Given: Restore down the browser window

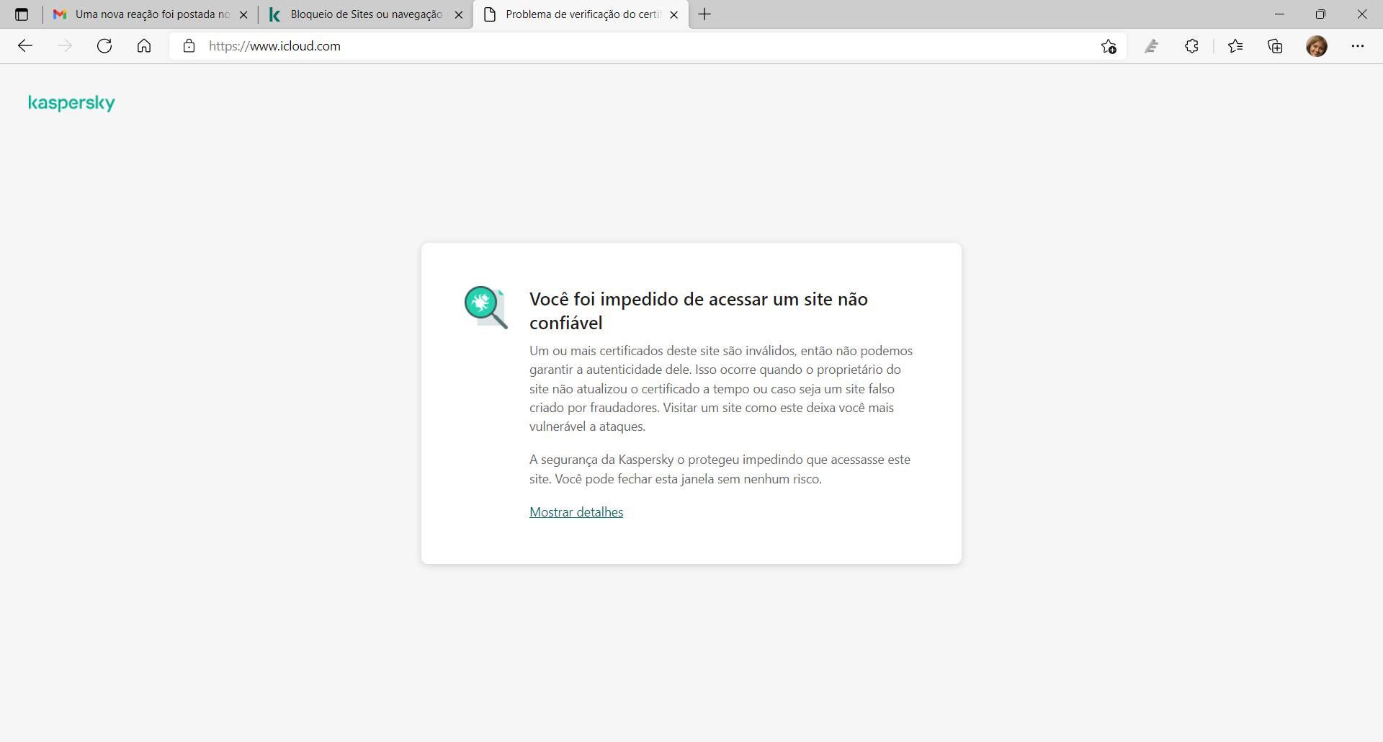Looking at the screenshot, I should pyautogui.click(x=1320, y=14).
